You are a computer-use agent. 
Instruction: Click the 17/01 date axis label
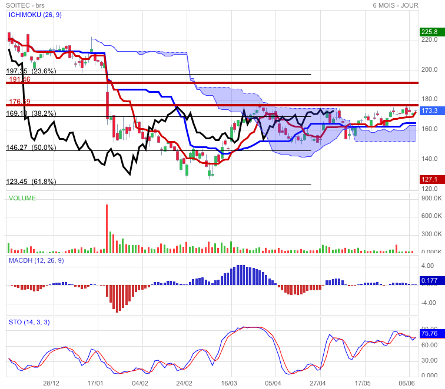click(x=95, y=383)
